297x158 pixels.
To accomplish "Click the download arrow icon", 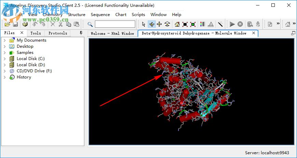I will 258,24.
